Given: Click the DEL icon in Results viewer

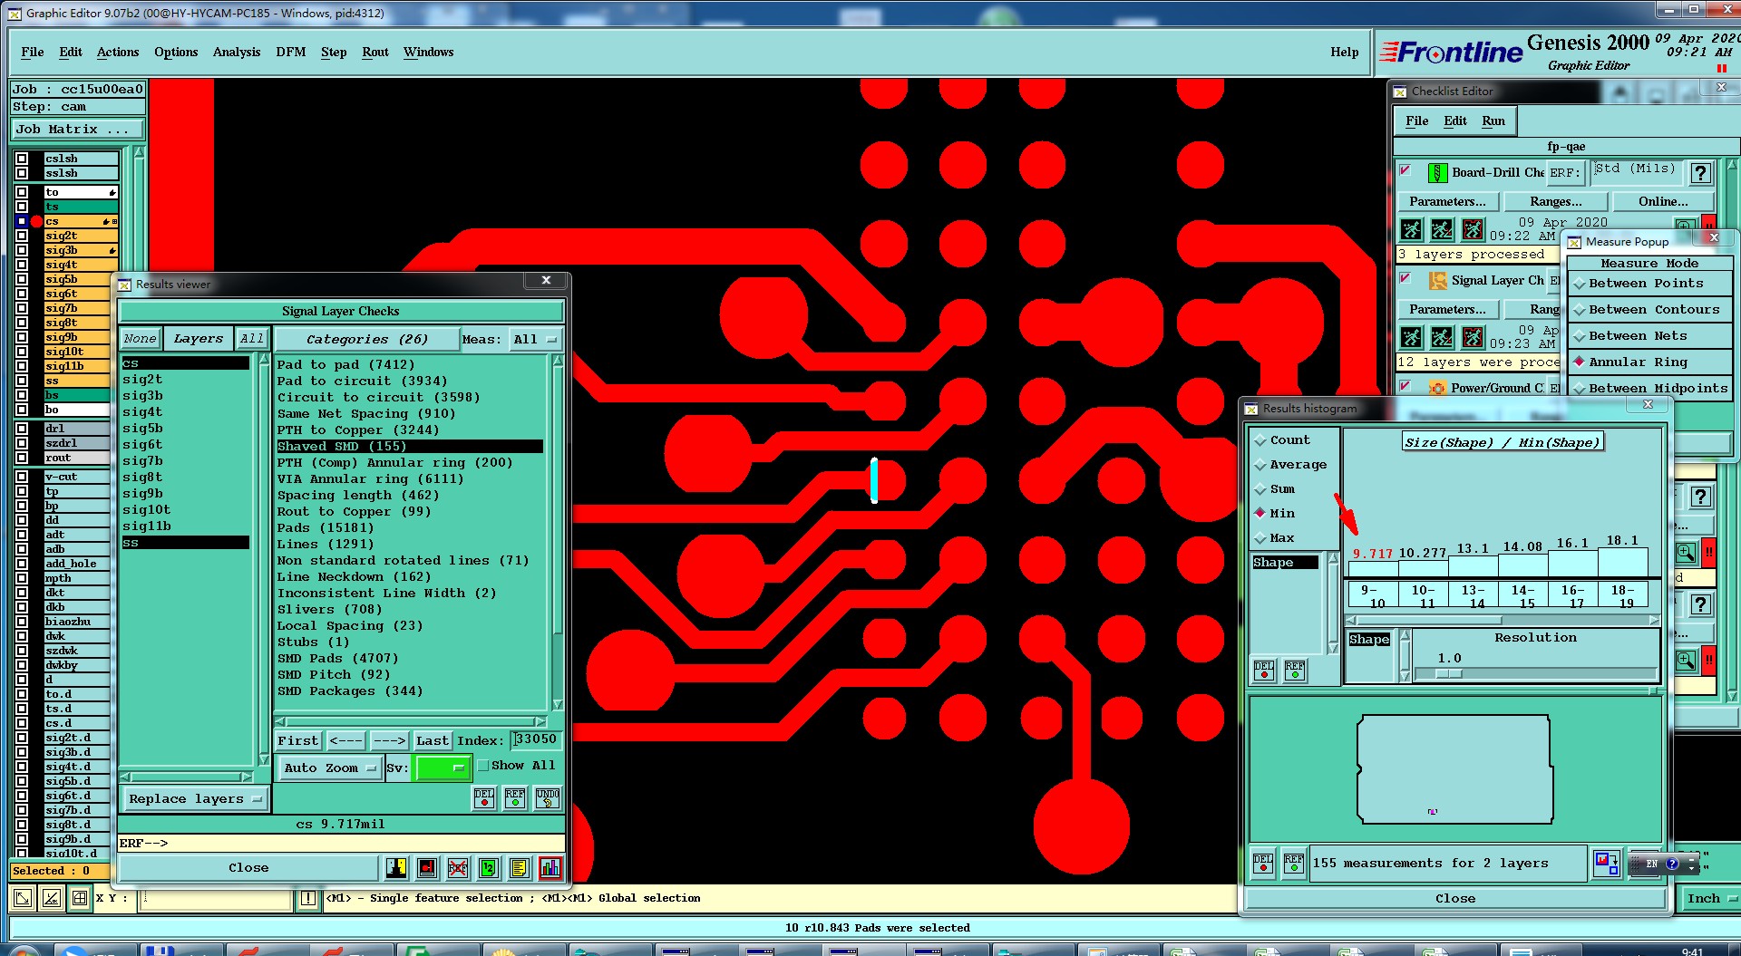Looking at the screenshot, I should 484,797.
